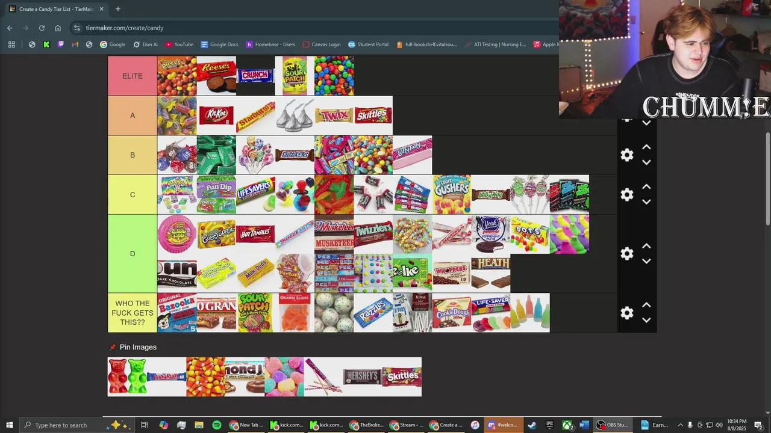Select the Snickers image in tier B
The width and height of the screenshot is (771, 433).
tap(295, 155)
